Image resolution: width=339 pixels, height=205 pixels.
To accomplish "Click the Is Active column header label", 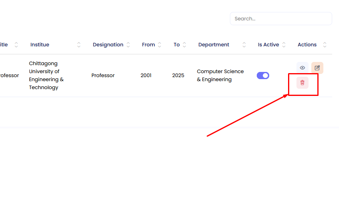I will point(268,45).
